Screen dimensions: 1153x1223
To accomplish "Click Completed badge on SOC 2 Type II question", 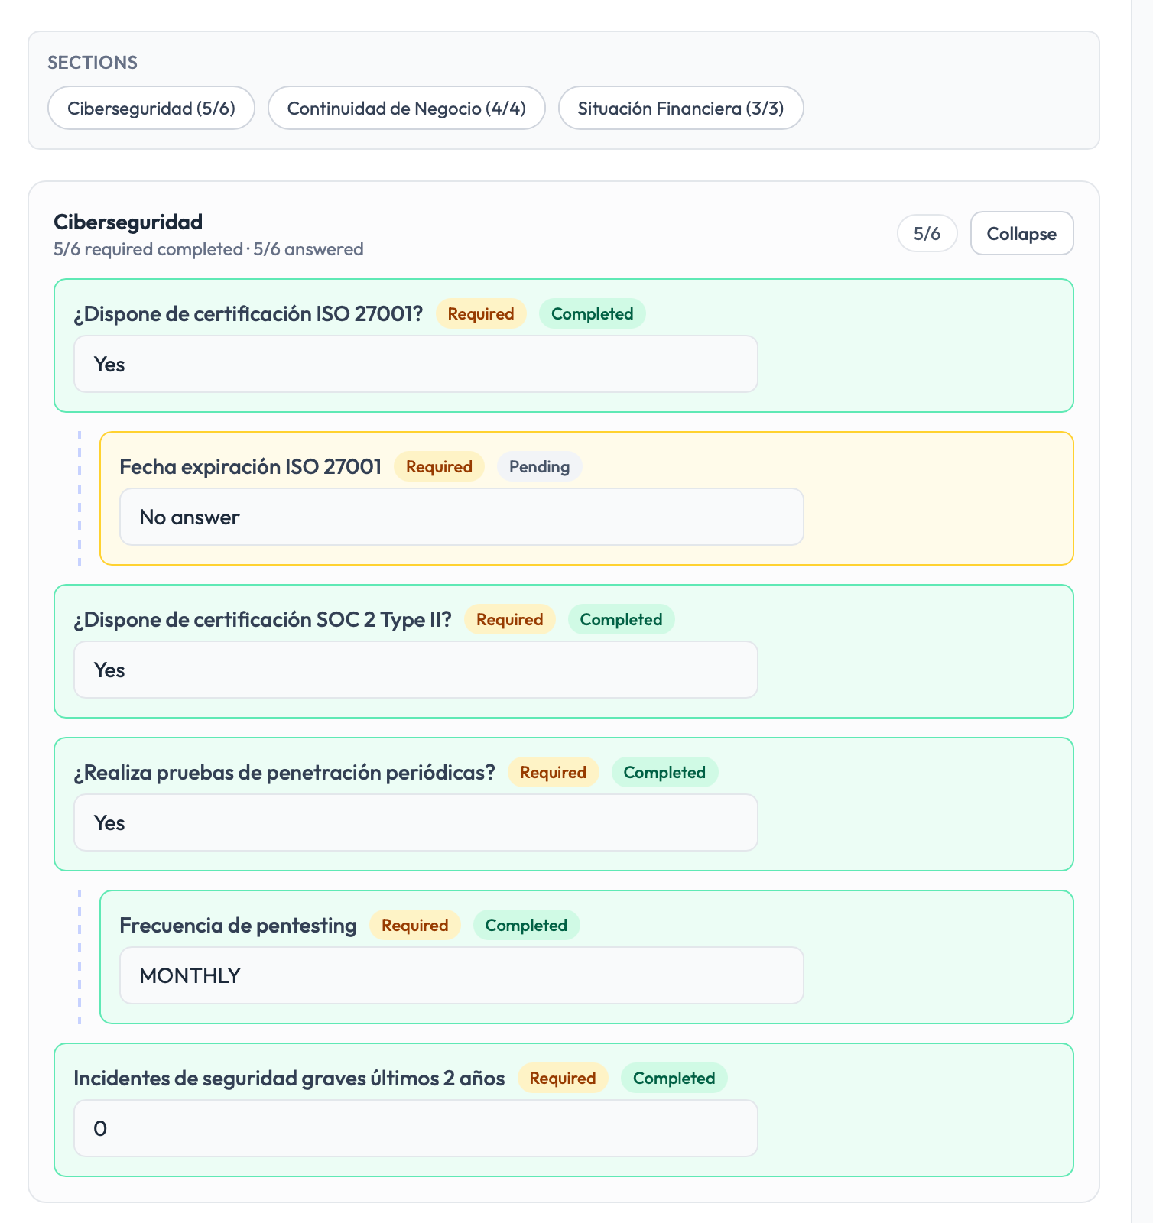I will click(622, 619).
